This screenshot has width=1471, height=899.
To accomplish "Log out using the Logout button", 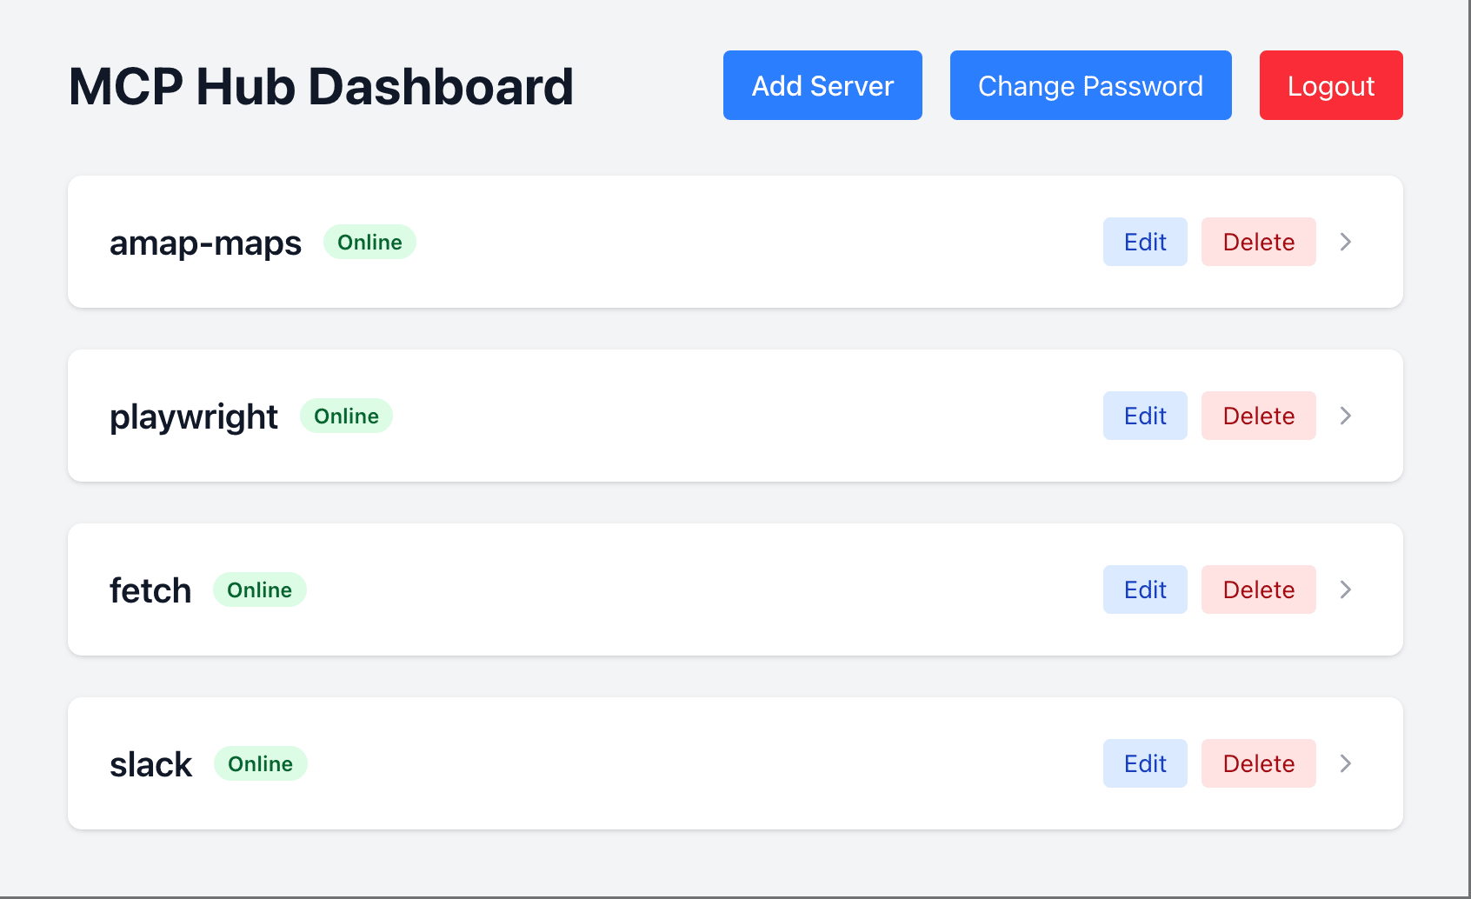I will pos(1330,85).
